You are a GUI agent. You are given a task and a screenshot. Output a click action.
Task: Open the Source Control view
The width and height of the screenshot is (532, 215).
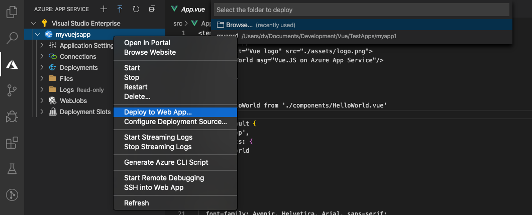(x=12, y=90)
